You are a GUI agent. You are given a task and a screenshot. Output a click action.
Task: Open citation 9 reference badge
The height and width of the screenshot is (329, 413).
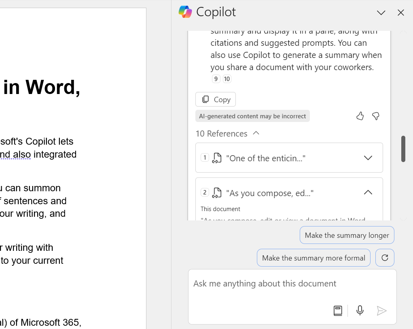[216, 79]
